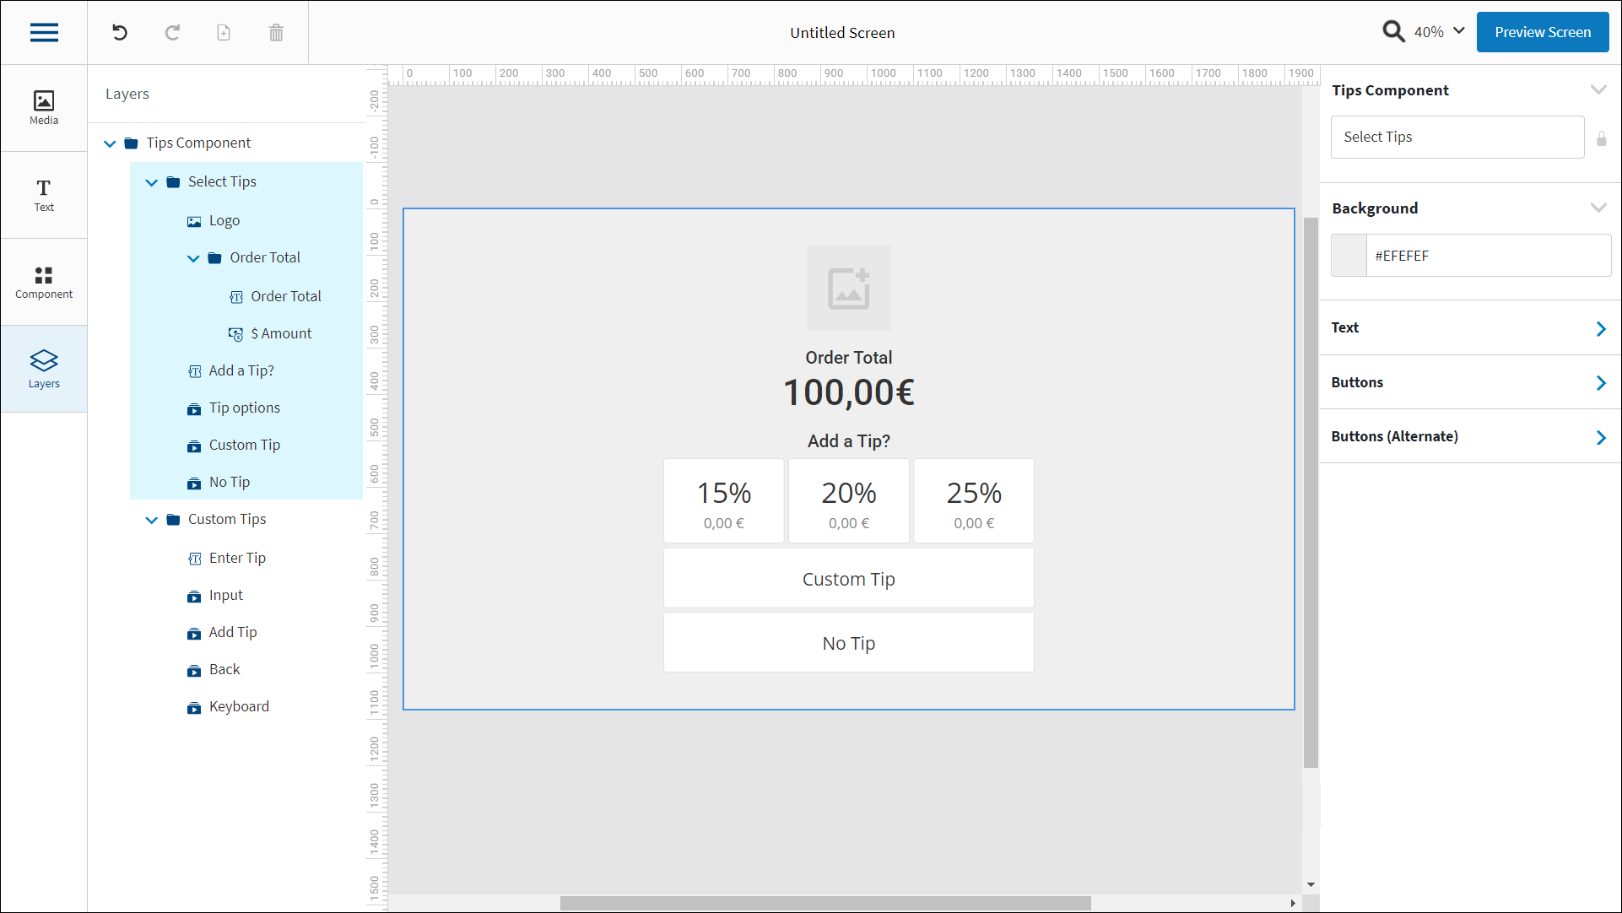The image size is (1622, 913).
Task: Select the Keyboard layer in tree
Action: click(x=239, y=707)
